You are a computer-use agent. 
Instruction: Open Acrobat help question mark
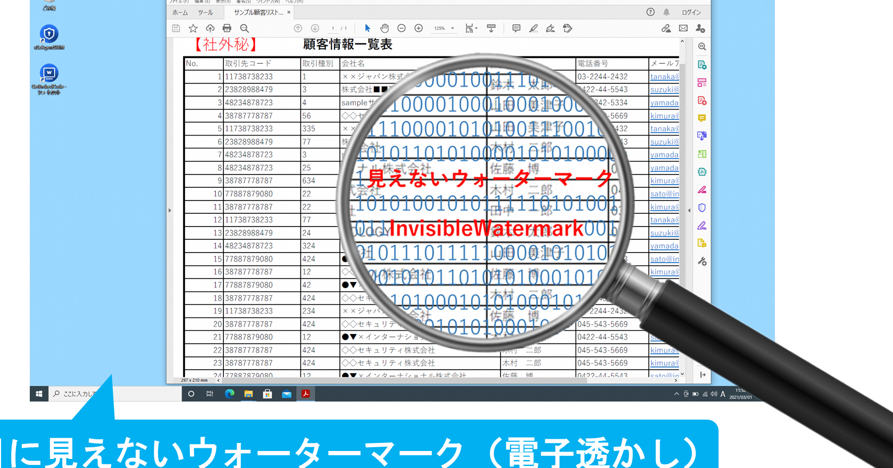pyautogui.click(x=650, y=12)
